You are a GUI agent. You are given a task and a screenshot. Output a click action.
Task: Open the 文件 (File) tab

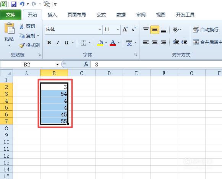[x=11, y=15]
